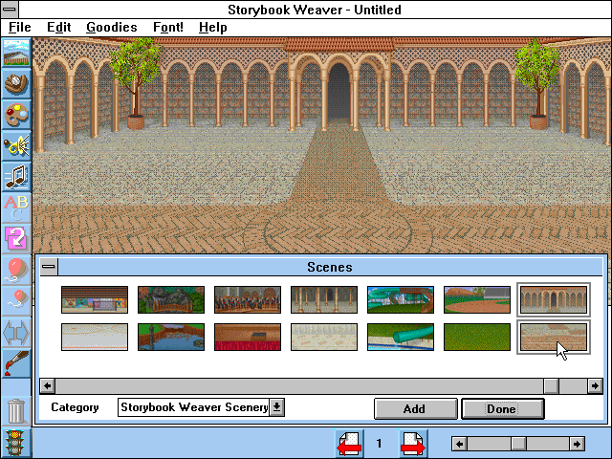Select the teal pipe on grass thumbnail
The image size is (612, 459).
401,337
